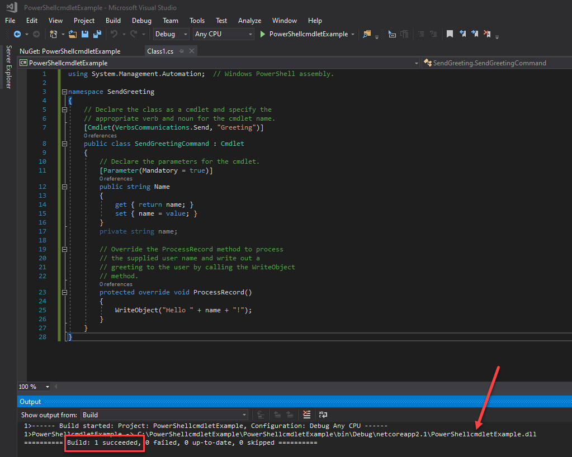Click the Decrease Indent toolbar icon
The width and height of the screenshot is (572, 457).
coord(421,34)
